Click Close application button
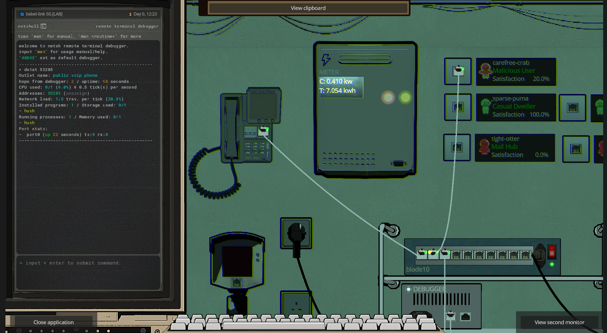This screenshot has width=607, height=333. [53, 322]
